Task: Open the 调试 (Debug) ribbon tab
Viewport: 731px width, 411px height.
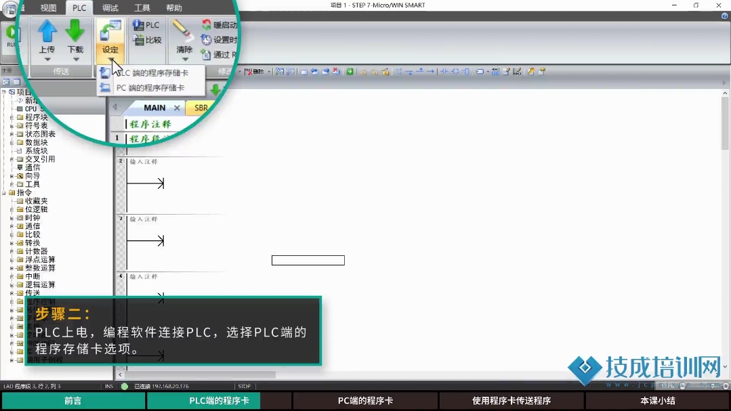Action: pyautogui.click(x=110, y=8)
